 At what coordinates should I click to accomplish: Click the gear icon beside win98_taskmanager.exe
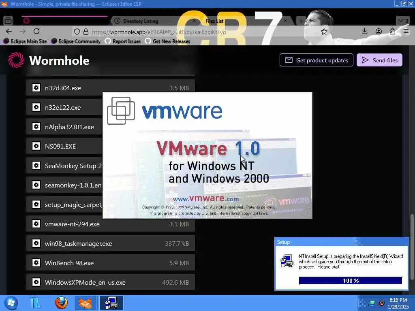[x=36, y=243]
